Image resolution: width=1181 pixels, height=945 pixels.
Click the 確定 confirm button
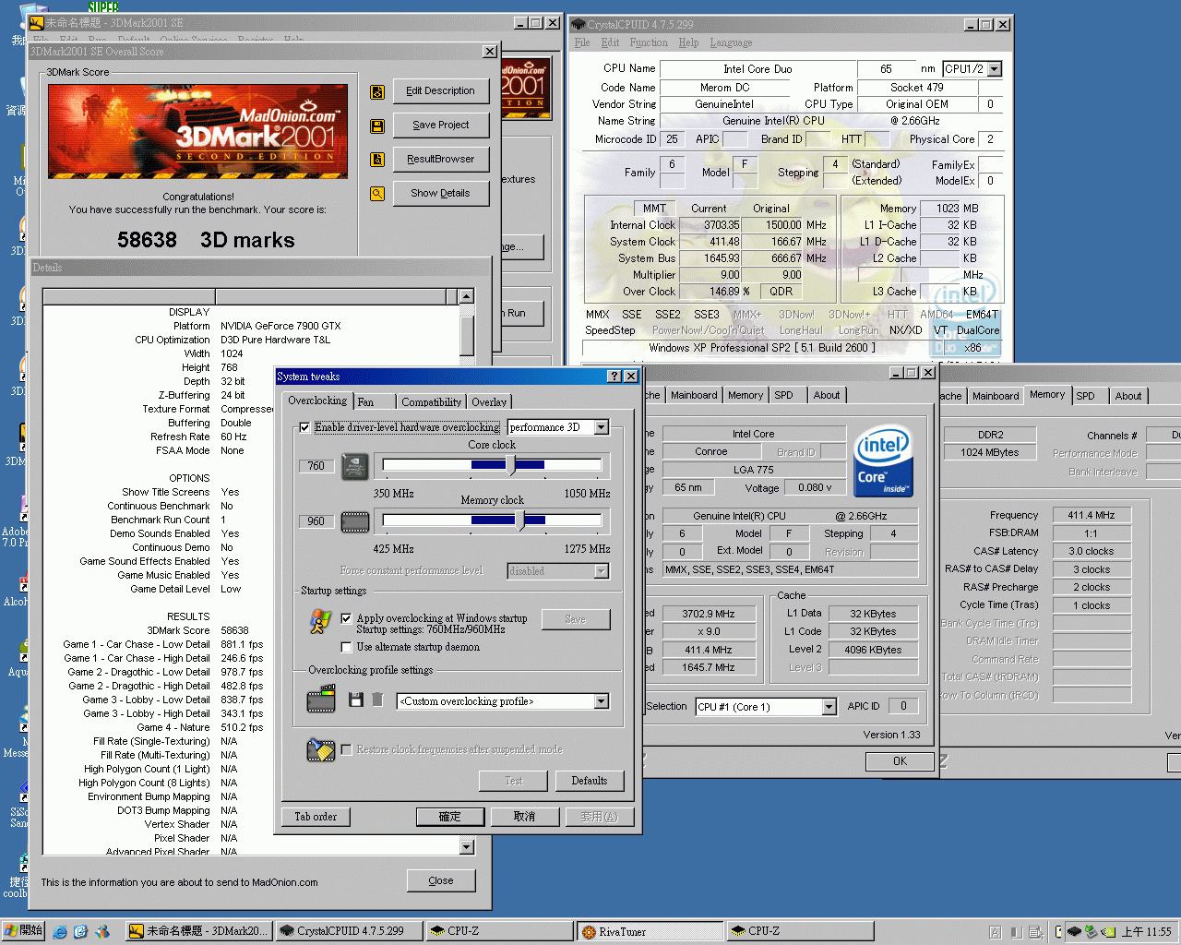(449, 817)
